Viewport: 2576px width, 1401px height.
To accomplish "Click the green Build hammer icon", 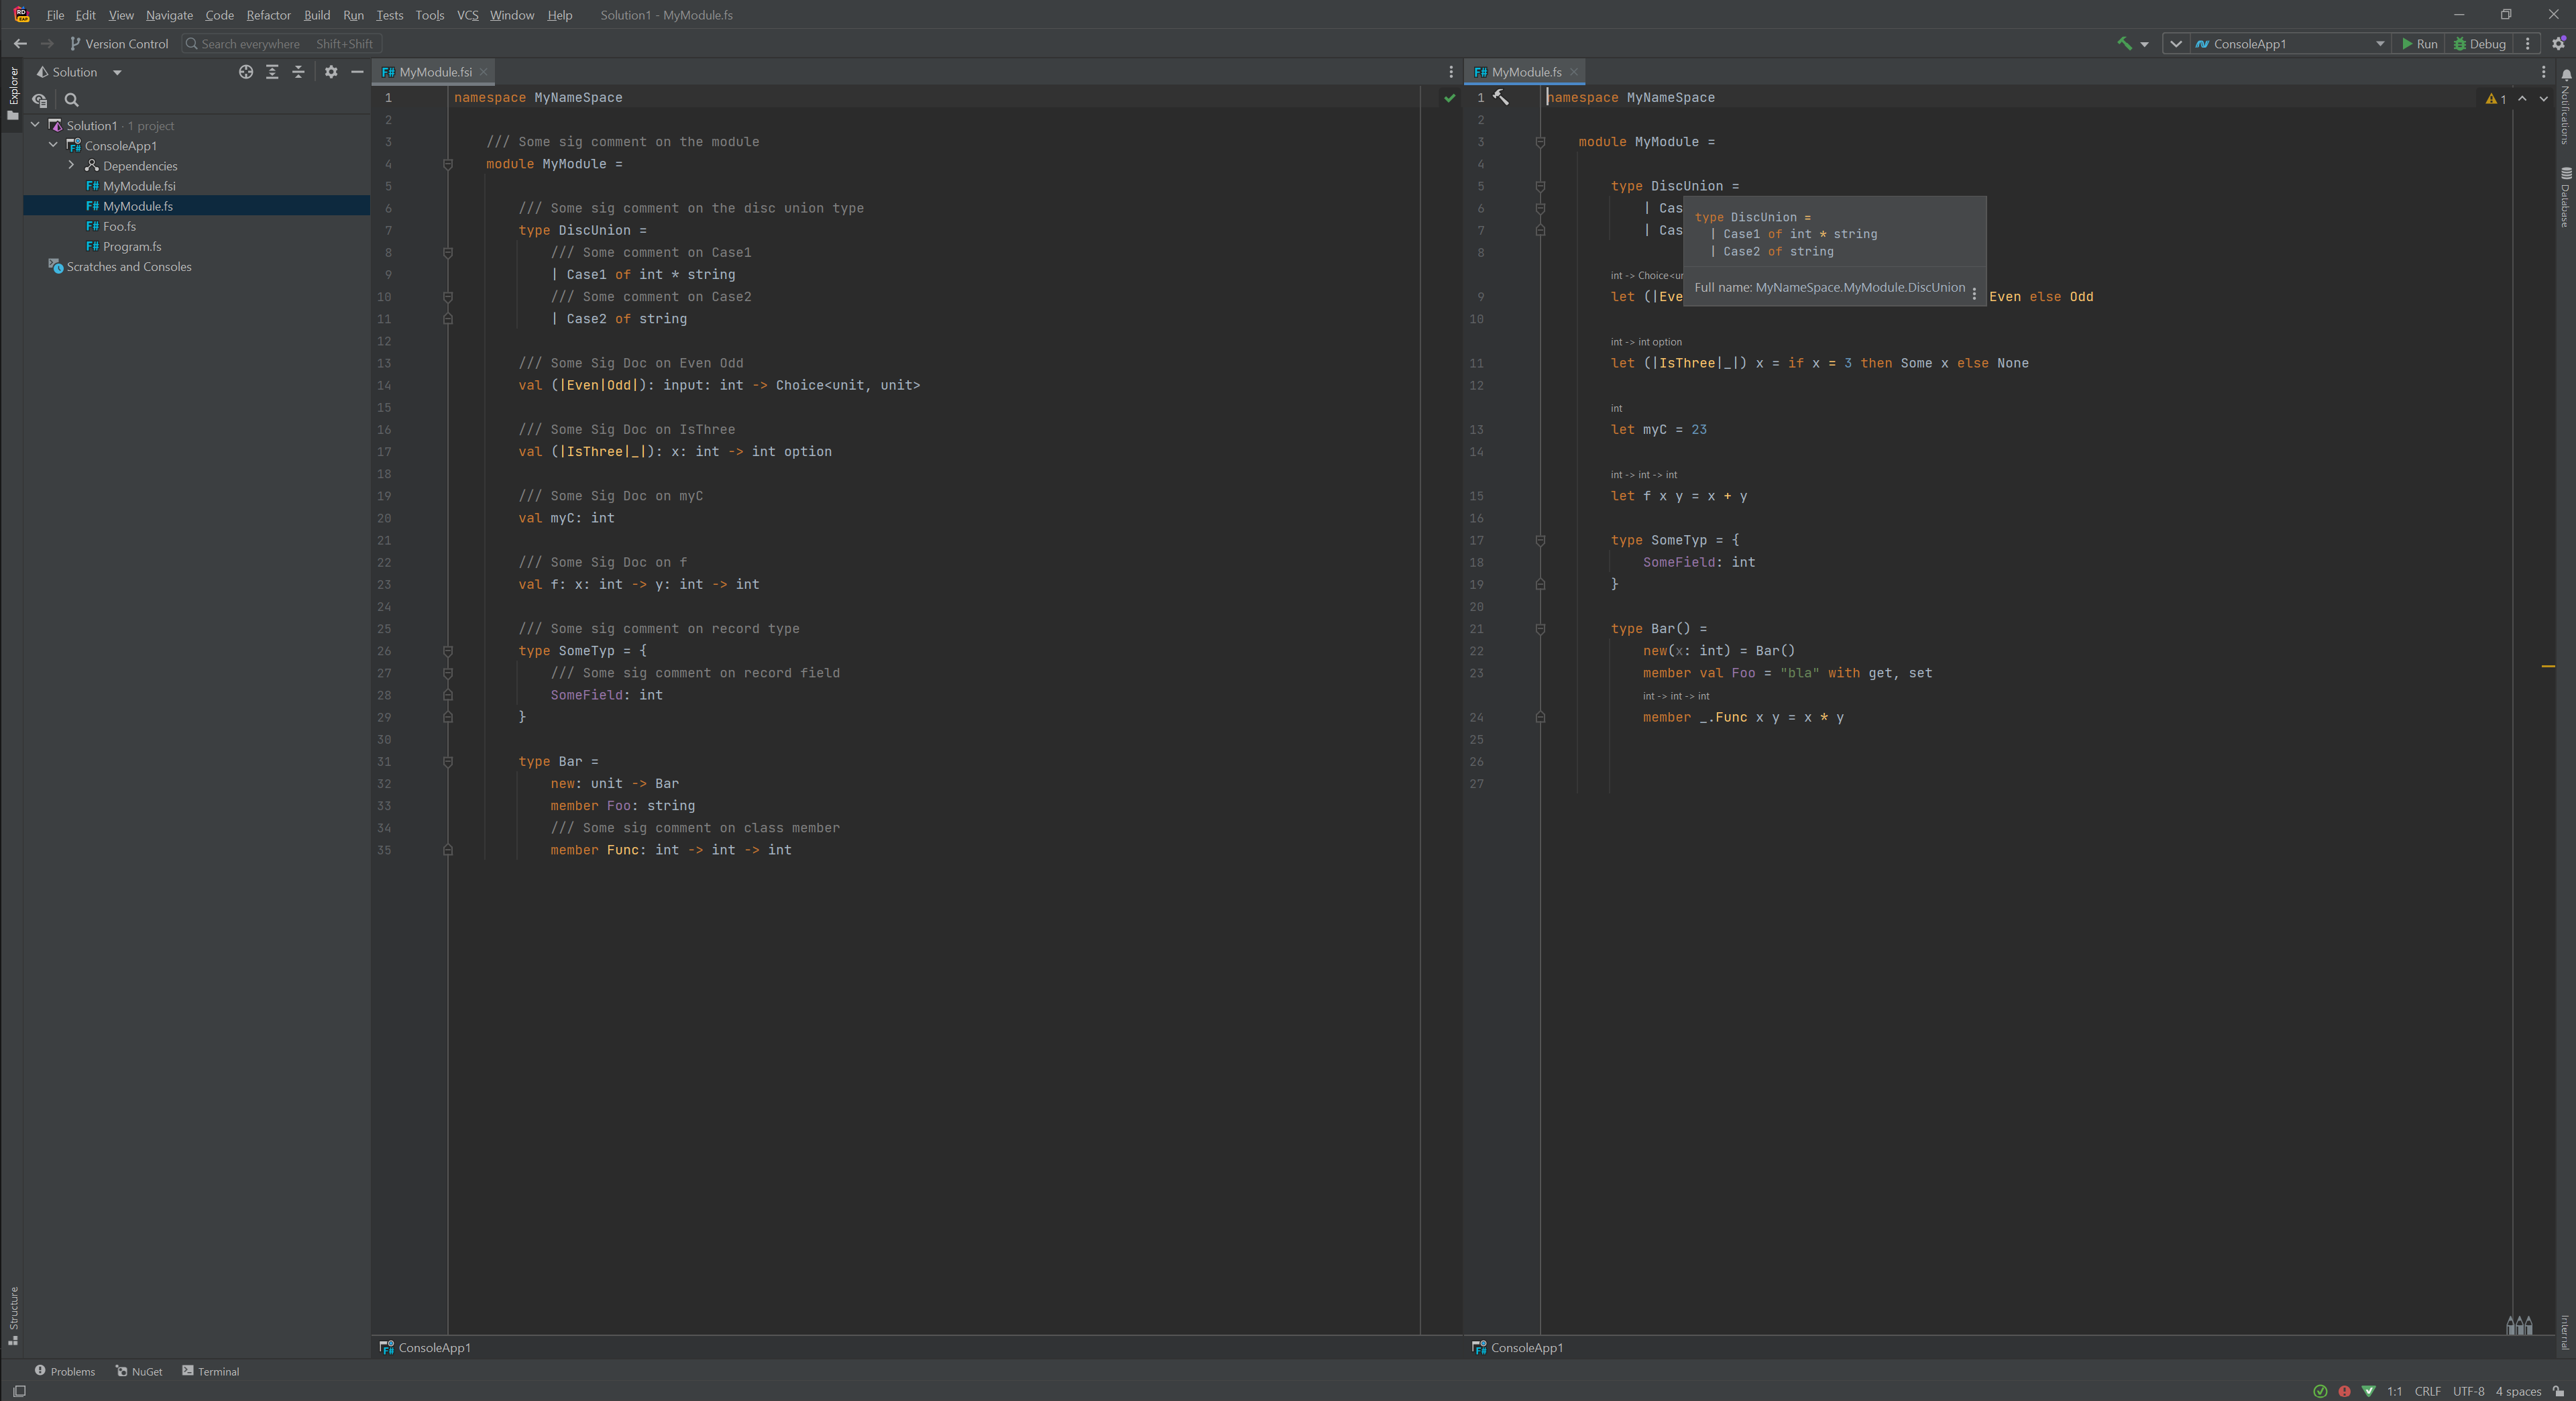I will 2124,43.
